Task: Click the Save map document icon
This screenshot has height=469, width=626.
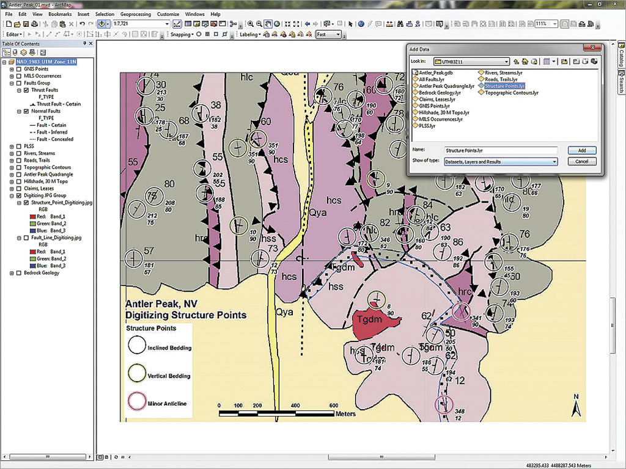Action: click(26, 24)
